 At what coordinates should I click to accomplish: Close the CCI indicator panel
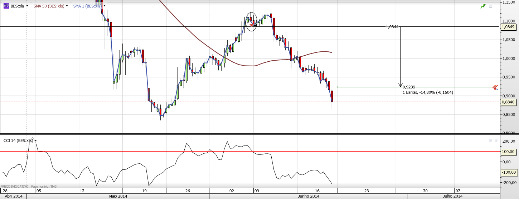click(496, 141)
